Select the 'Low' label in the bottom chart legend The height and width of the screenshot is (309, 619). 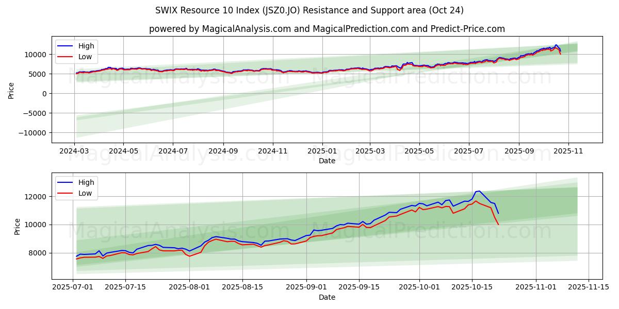click(x=85, y=193)
